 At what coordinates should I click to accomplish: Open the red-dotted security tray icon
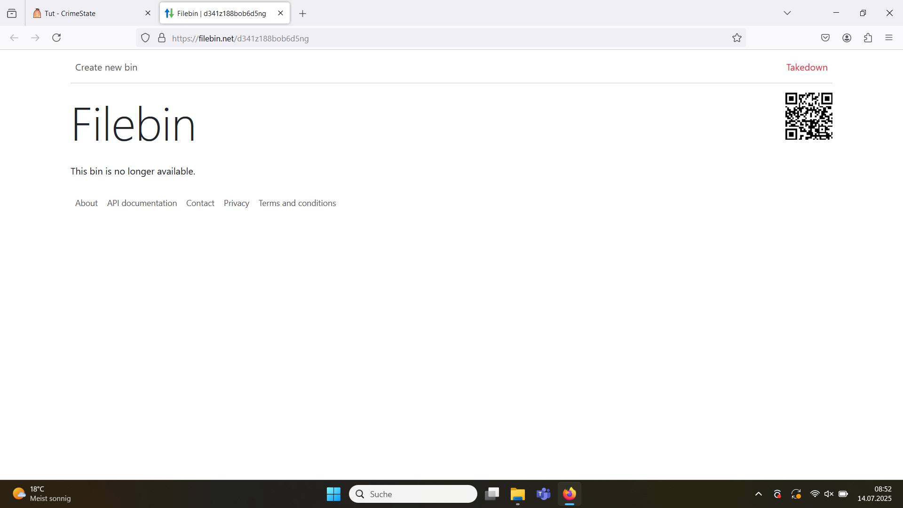(x=777, y=494)
